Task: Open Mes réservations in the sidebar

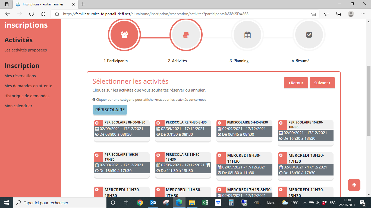Action: point(20,76)
